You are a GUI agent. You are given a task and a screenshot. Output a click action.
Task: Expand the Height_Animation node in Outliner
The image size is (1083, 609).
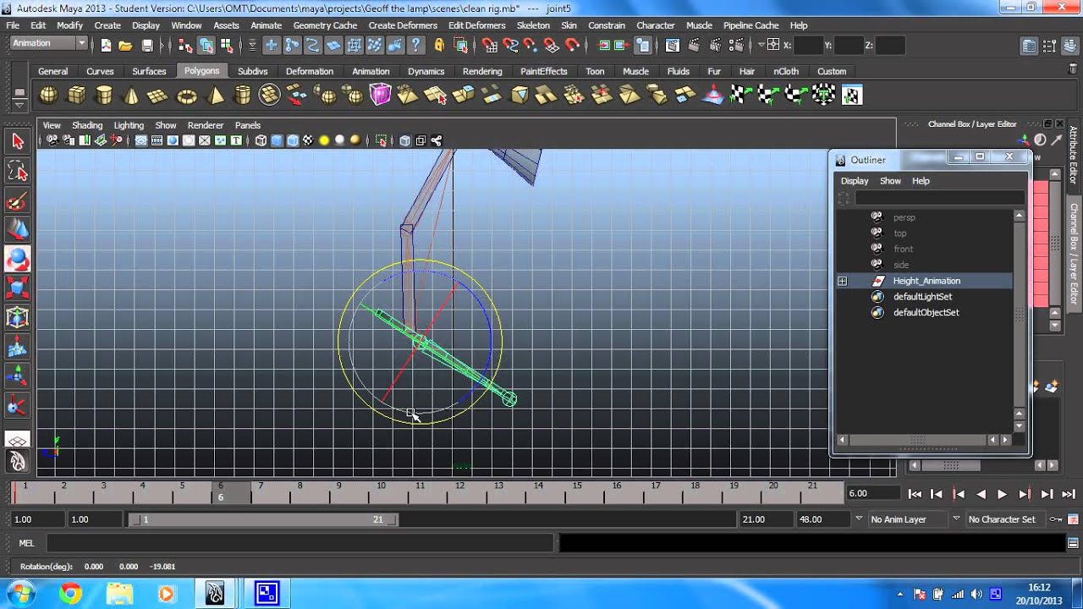click(843, 281)
